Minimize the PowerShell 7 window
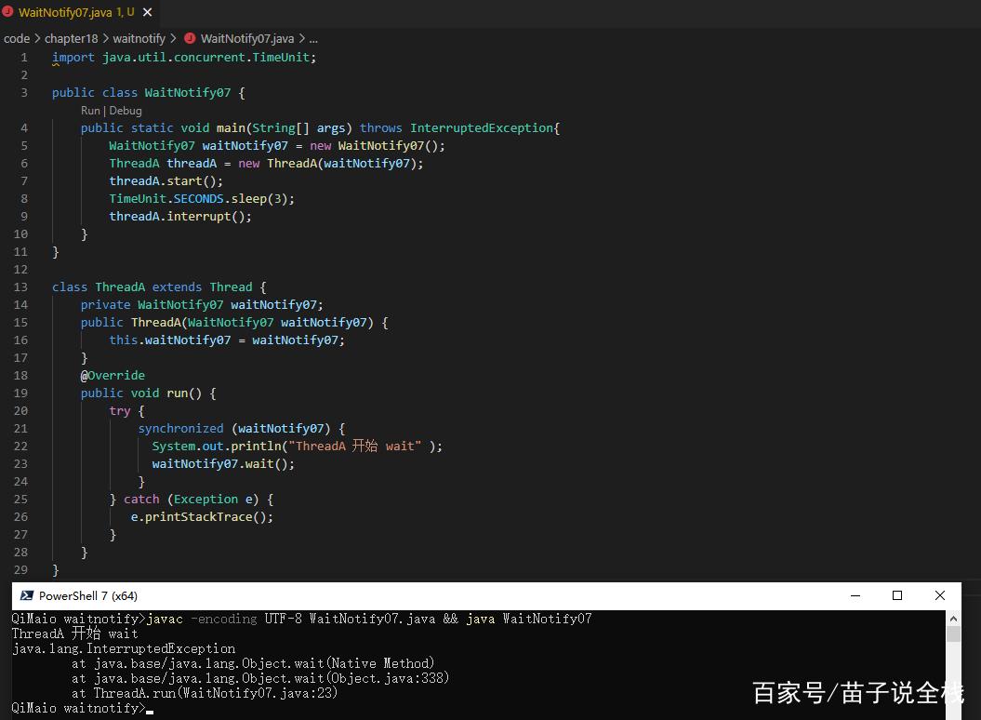981x720 pixels. pyautogui.click(x=855, y=595)
